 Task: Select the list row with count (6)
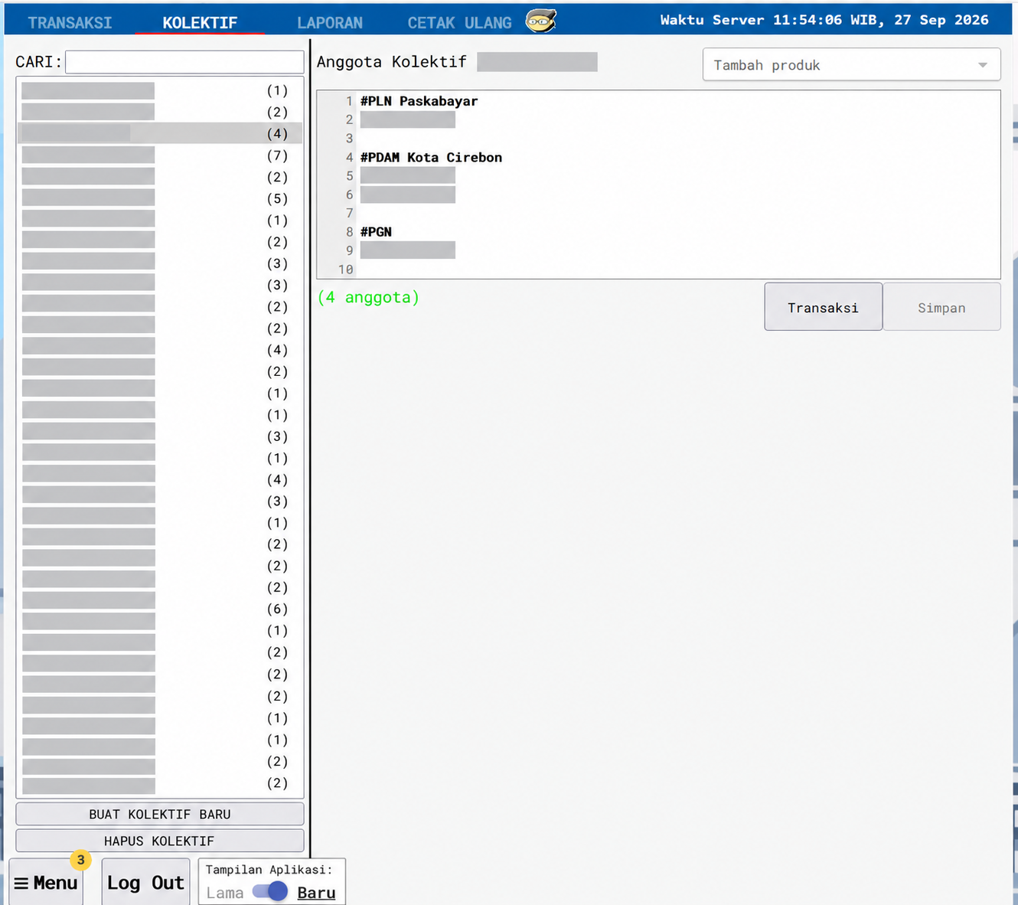coord(160,609)
